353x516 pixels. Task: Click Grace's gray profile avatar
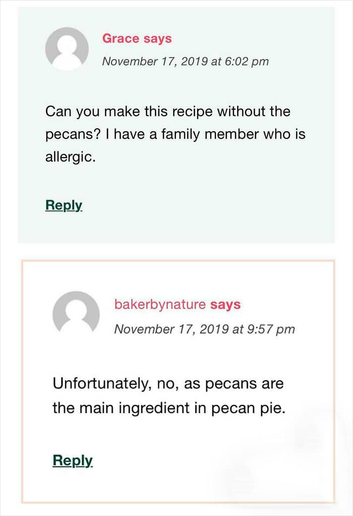67,49
